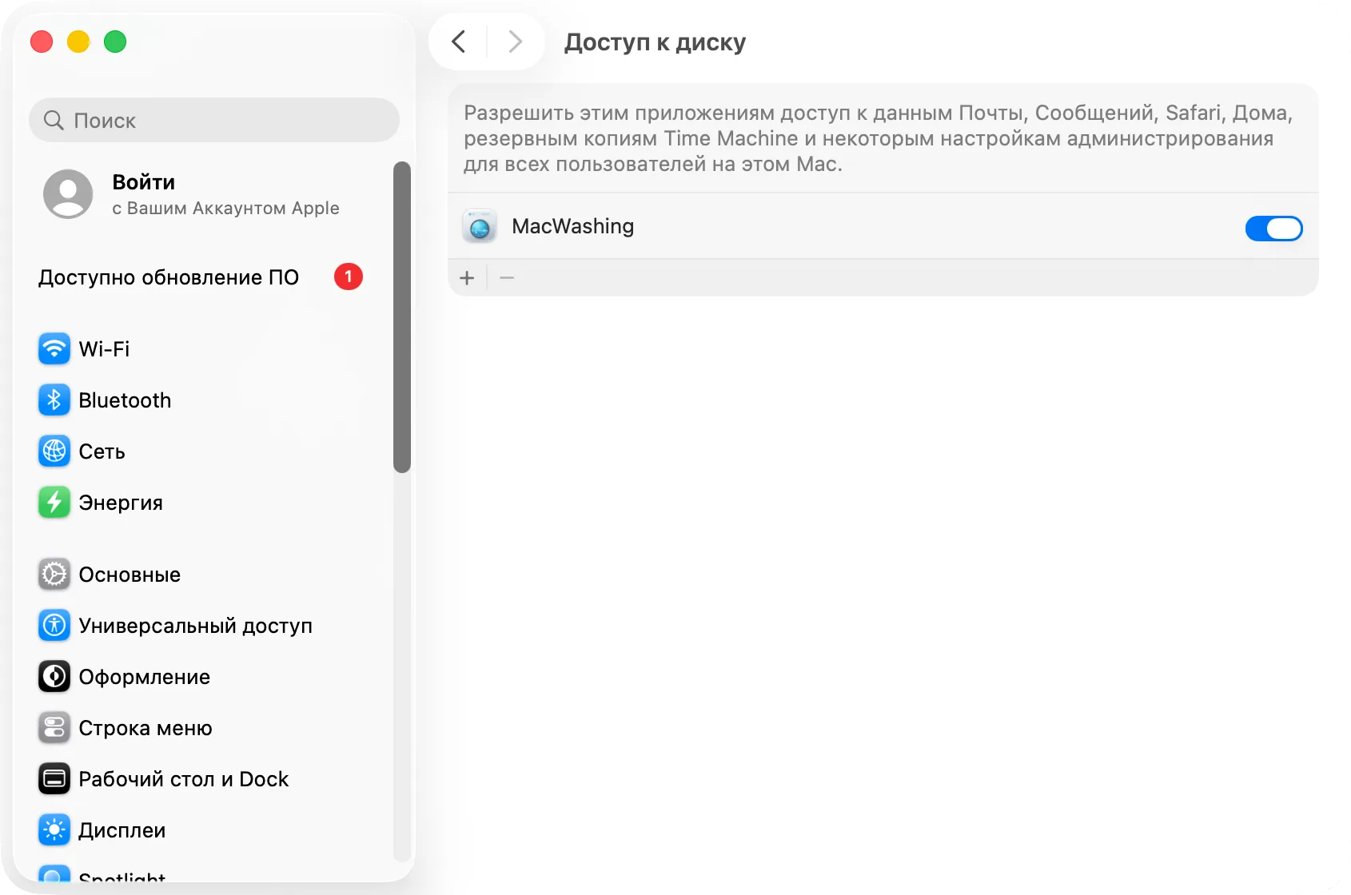Click the Строка меню toggles icon
Screen dimensions: 1351x895
pos(54,728)
